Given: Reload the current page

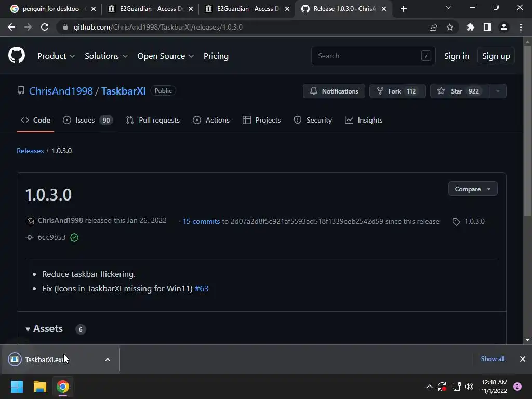Looking at the screenshot, I should point(45,27).
